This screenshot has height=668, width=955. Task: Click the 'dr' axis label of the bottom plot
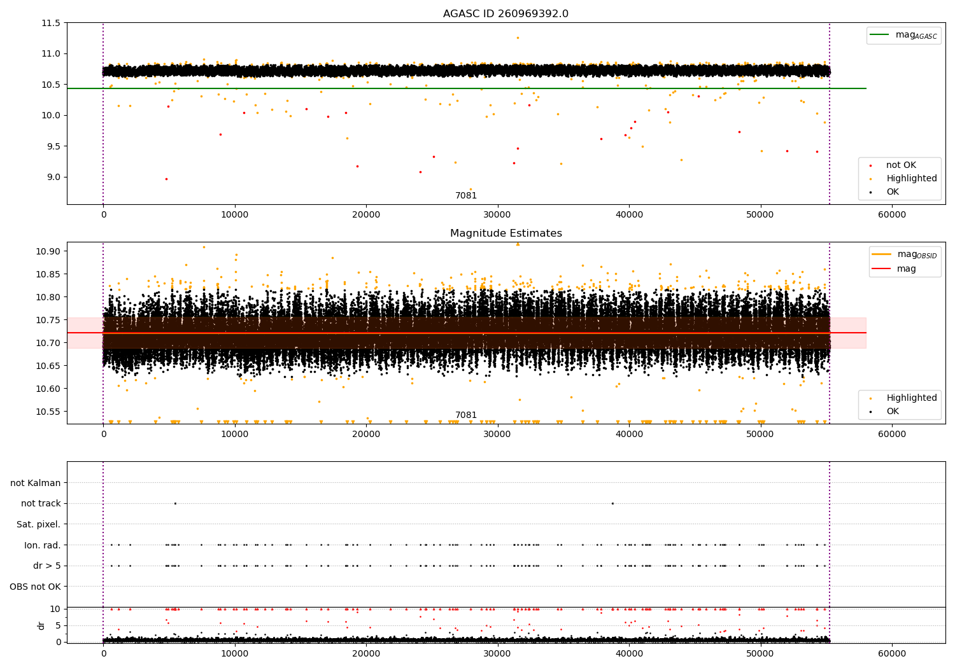click(41, 625)
